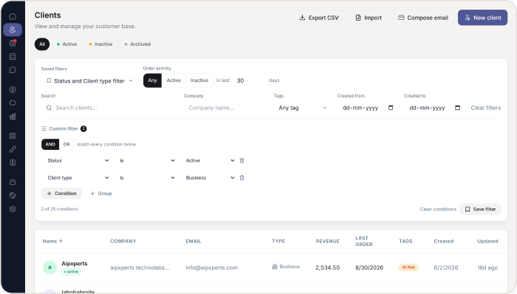Click the Import button
Image resolution: width=517 pixels, height=294 pixels.
pyautogui.click(x=369, y=18)
